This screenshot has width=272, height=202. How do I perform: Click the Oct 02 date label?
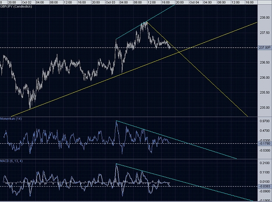(27, 2)
